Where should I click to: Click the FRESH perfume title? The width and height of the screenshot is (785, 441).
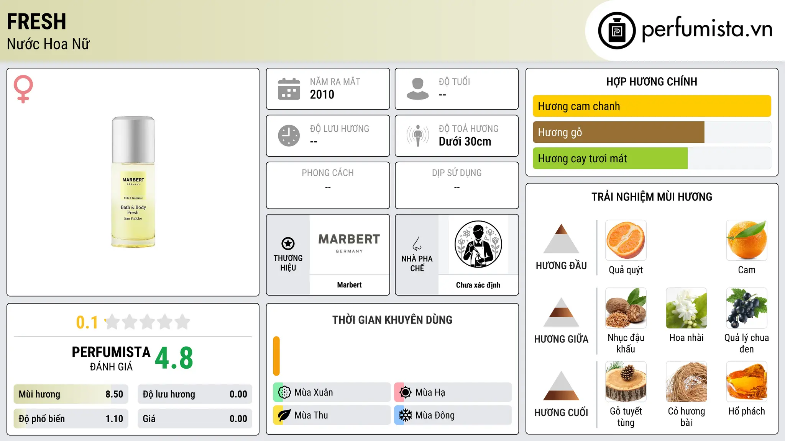click(36, 21)
